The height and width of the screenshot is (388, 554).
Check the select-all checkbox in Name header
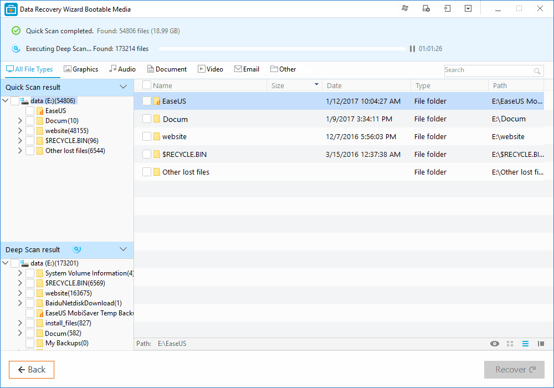click(x=147, y=85)
